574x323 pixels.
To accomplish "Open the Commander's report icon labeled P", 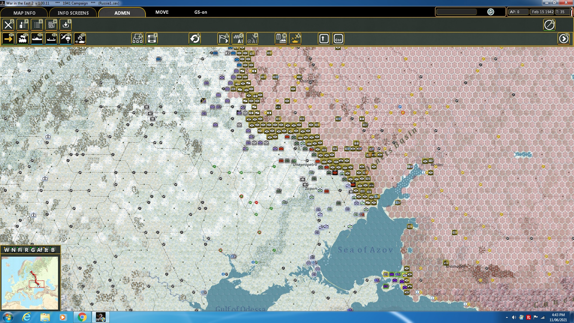I will click(x=22, y=25).
